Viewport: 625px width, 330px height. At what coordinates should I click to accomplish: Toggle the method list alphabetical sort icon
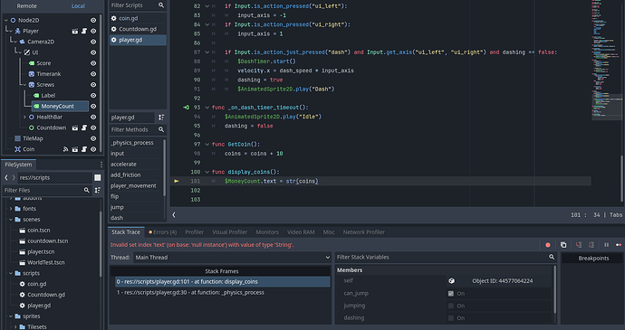click(x=161, y=118)
